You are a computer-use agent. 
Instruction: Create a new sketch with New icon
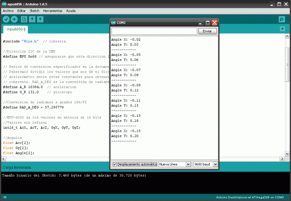(24, 19)
